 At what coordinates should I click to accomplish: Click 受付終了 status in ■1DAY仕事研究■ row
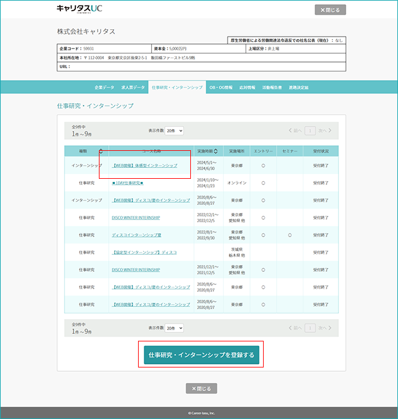click(x=321, y=183)
